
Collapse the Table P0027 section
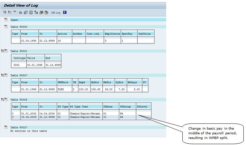point(6,127)
